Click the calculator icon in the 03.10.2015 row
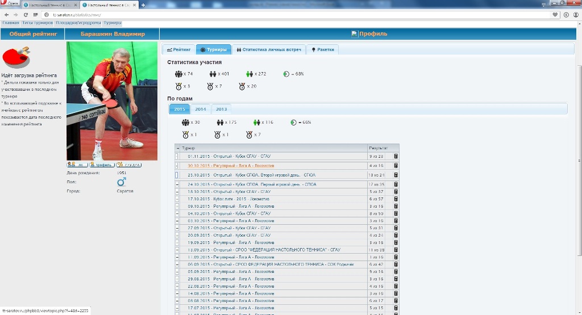Image resolution: width=582 pixels, height=315 pixels. pos(396,220)
